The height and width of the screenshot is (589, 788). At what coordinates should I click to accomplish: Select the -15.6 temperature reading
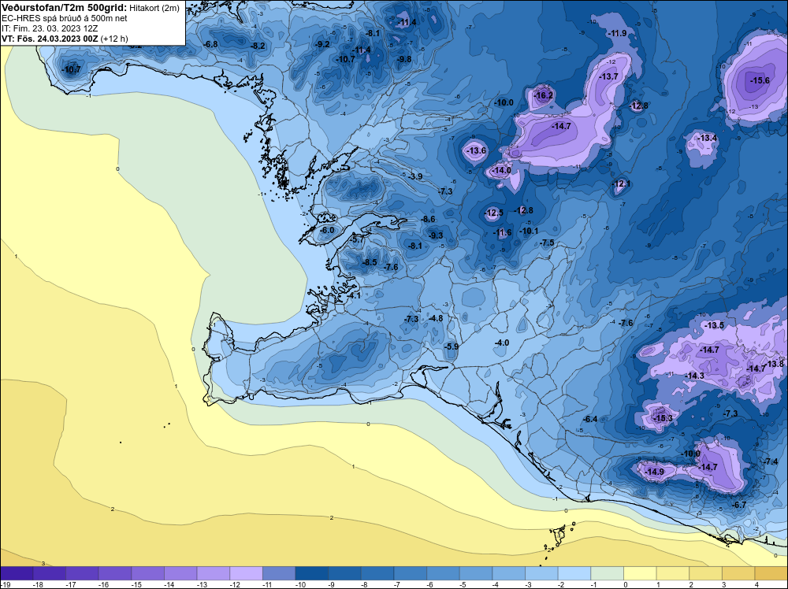[760, 80]
